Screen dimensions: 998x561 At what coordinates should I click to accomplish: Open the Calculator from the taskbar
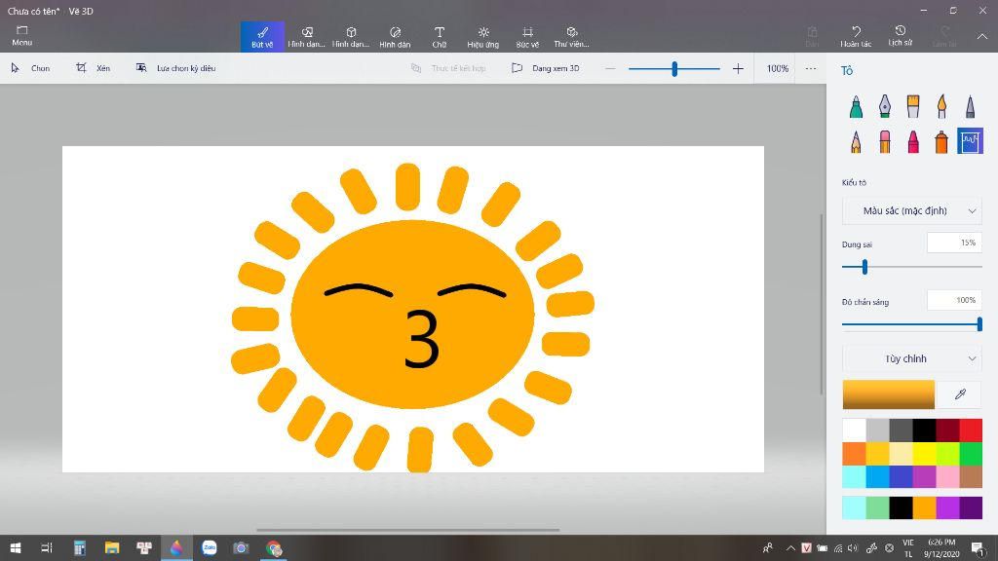(x=80, y=547)
